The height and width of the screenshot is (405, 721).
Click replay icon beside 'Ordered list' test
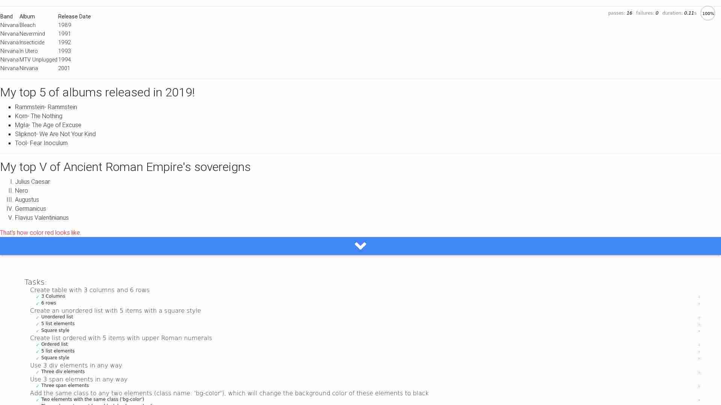[x=699, y=345]
